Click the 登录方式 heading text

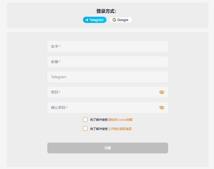pyautogui.click(x=106, y=11)
